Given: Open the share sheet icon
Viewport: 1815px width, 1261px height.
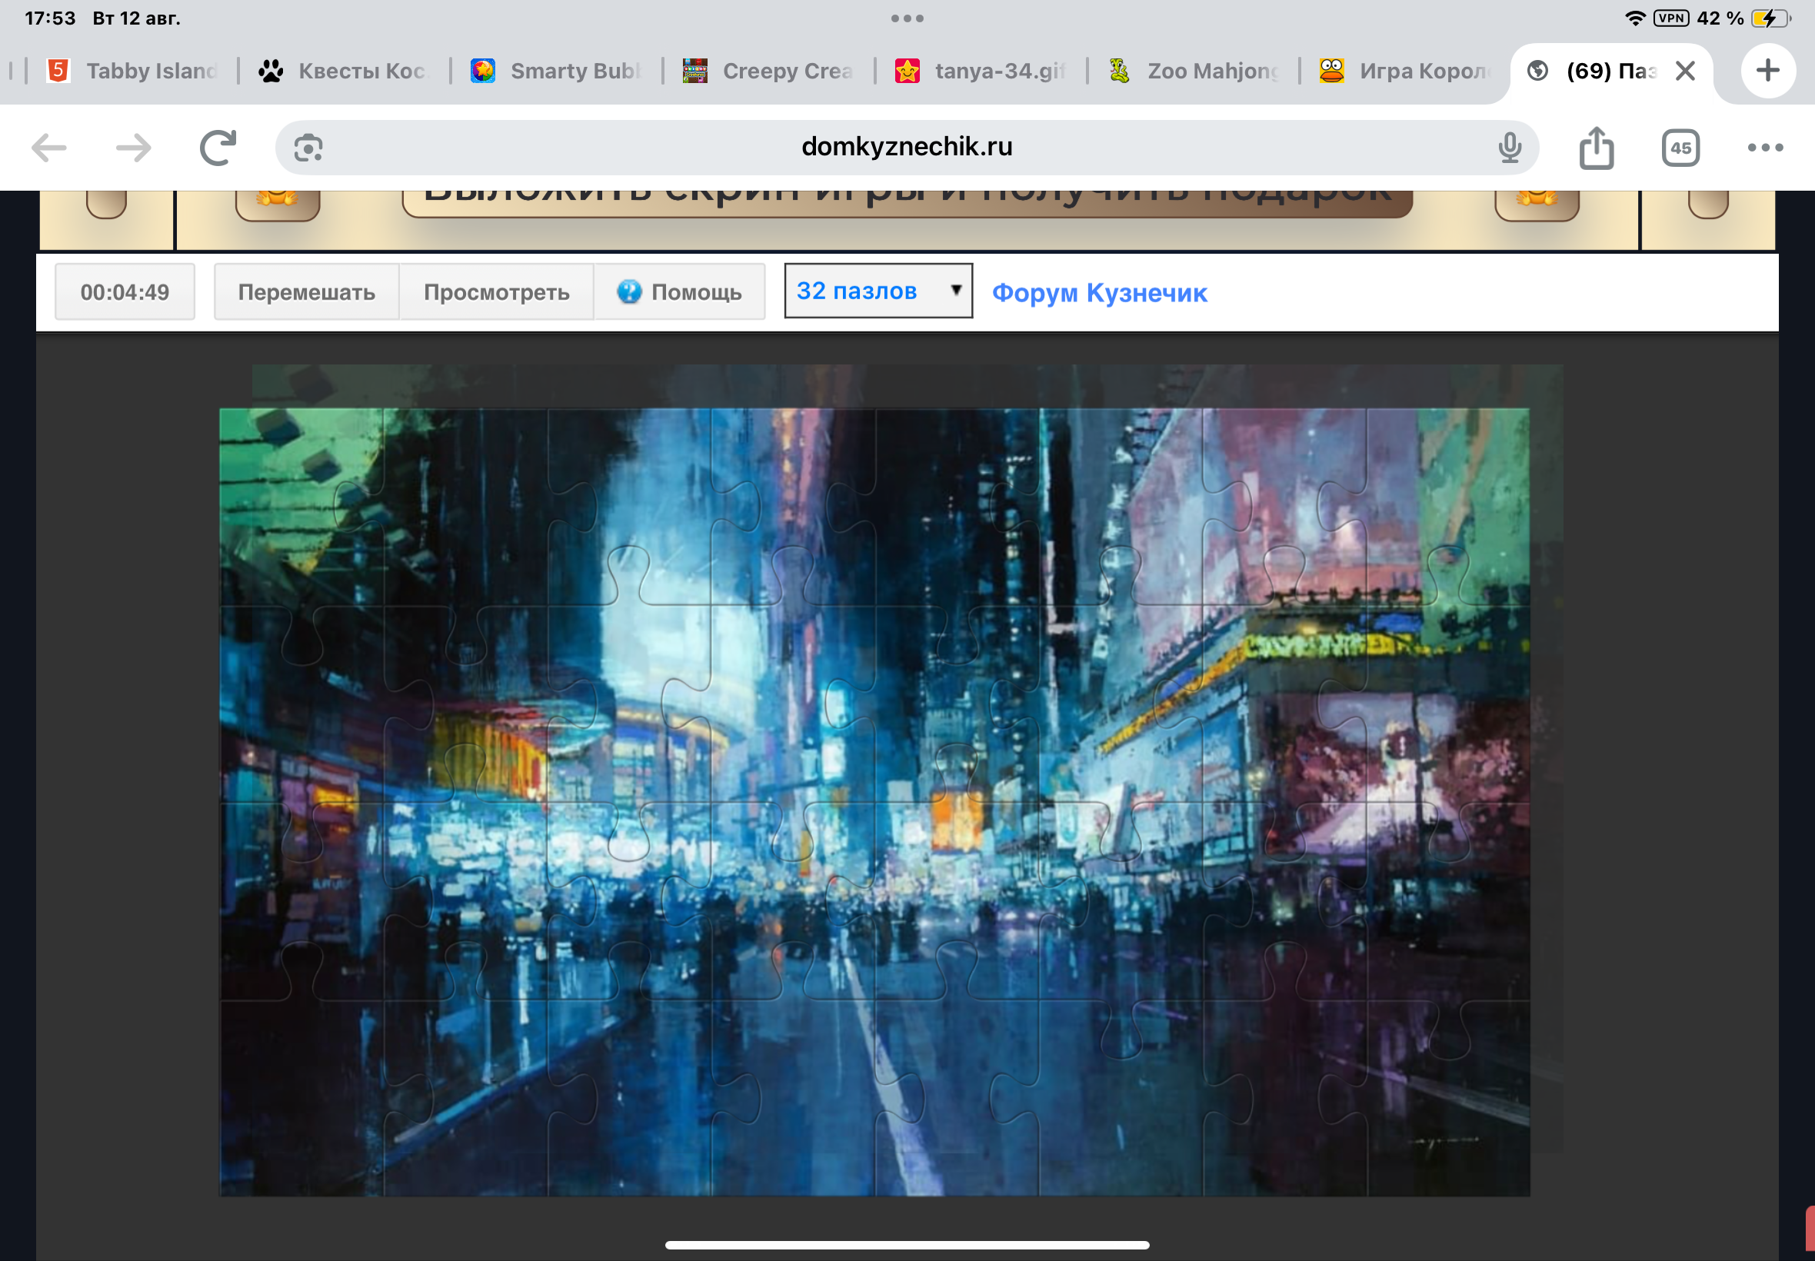Looking at the screenshot, I should click(1596, 148).
